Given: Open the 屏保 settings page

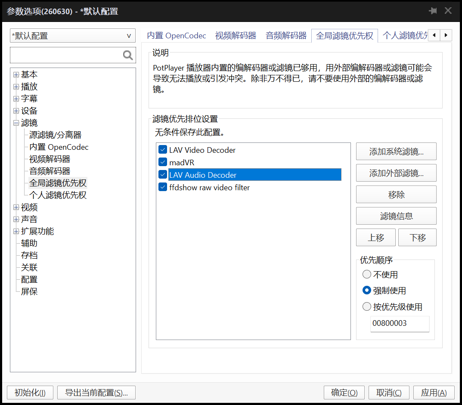Looking at the screenshot, I should click(29, 292).
